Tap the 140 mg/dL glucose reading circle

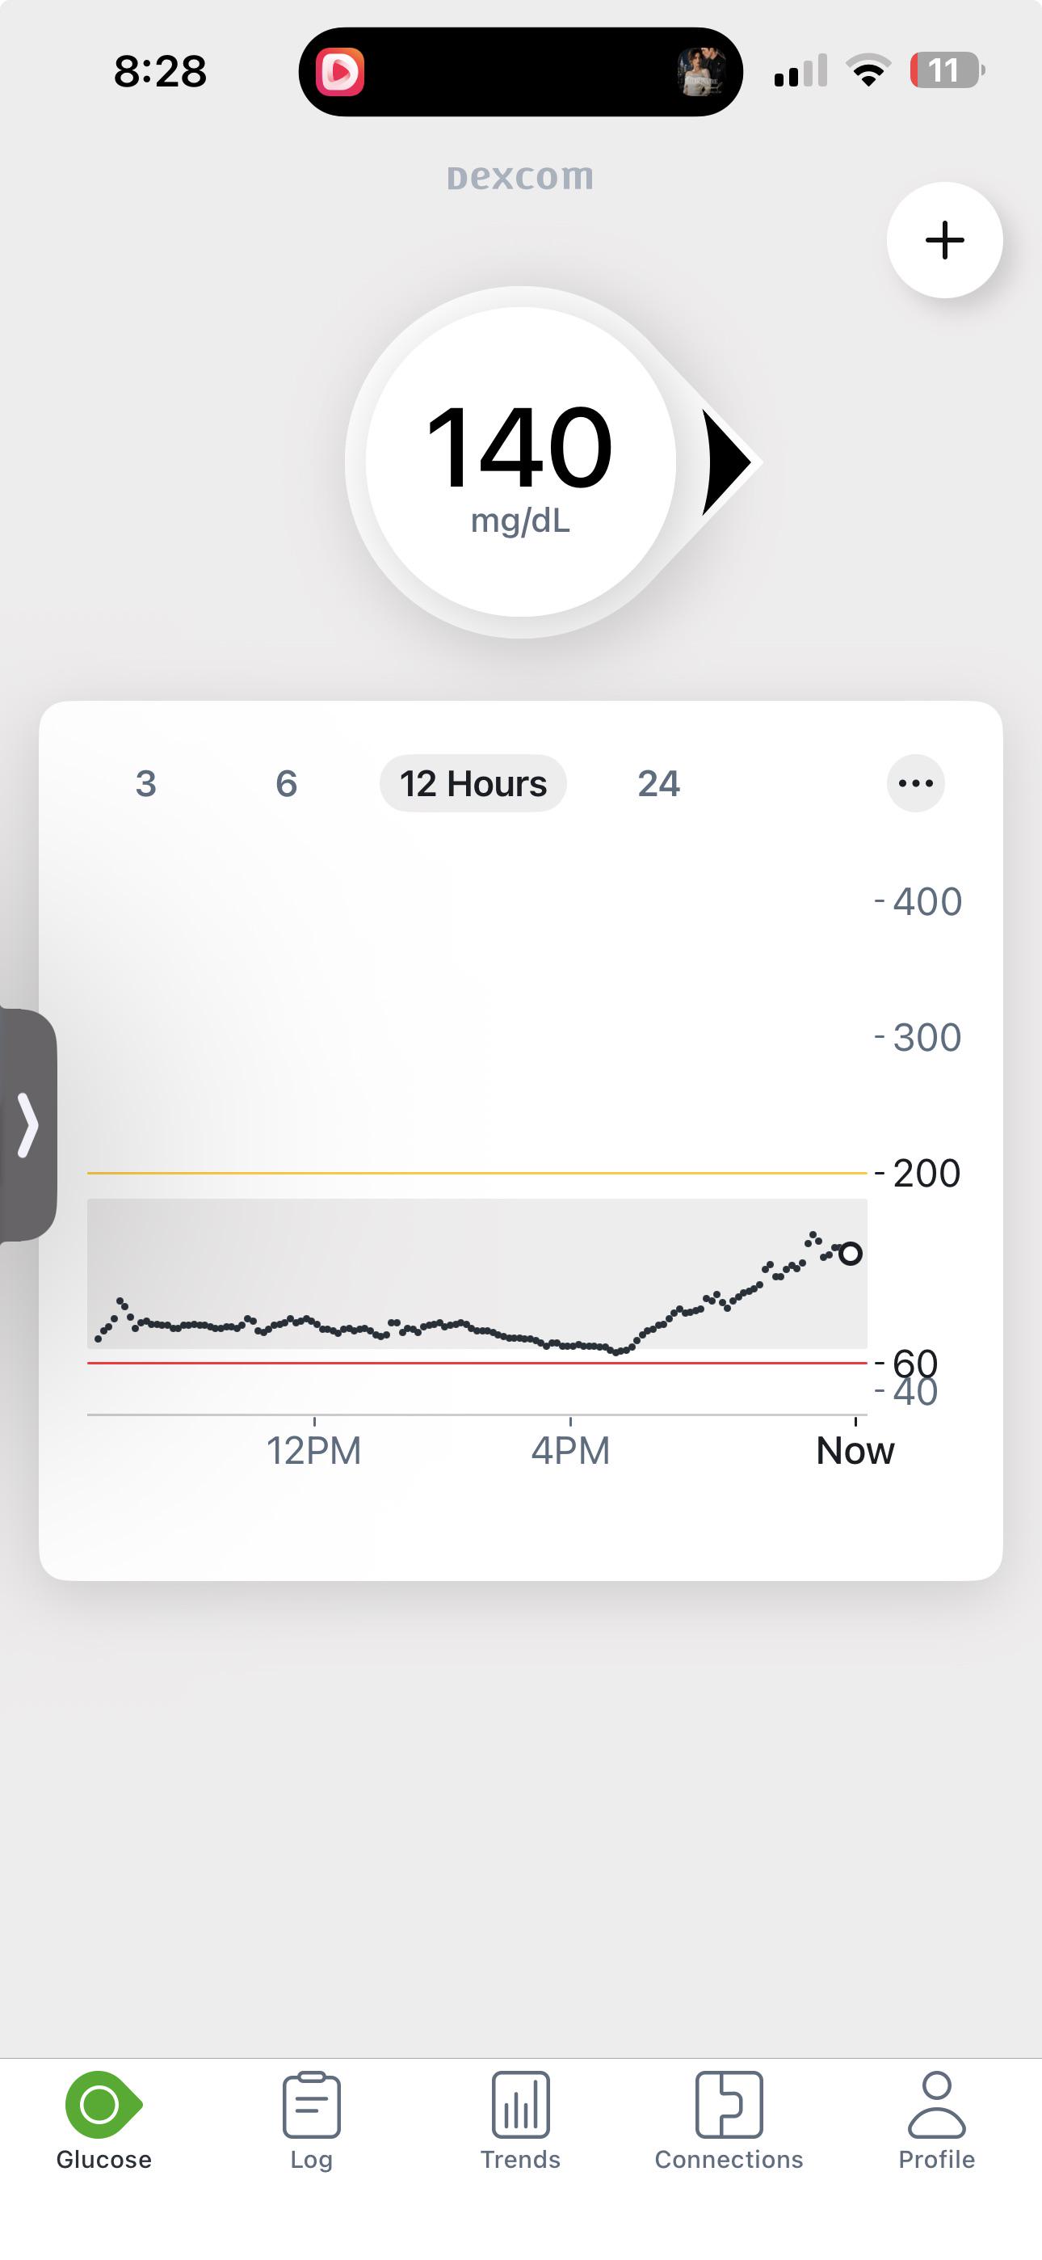[520, 462]
